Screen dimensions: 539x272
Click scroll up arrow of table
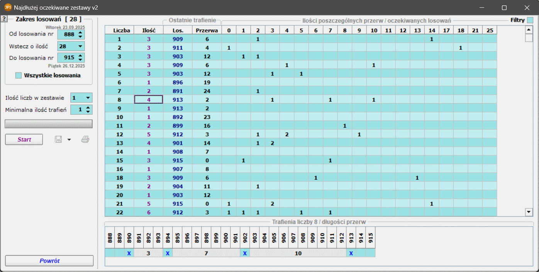click(529, 30)
